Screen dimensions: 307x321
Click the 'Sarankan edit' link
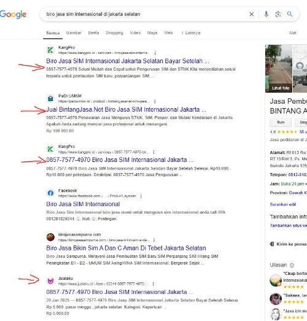pyautogui.click(x=283, y=204)
